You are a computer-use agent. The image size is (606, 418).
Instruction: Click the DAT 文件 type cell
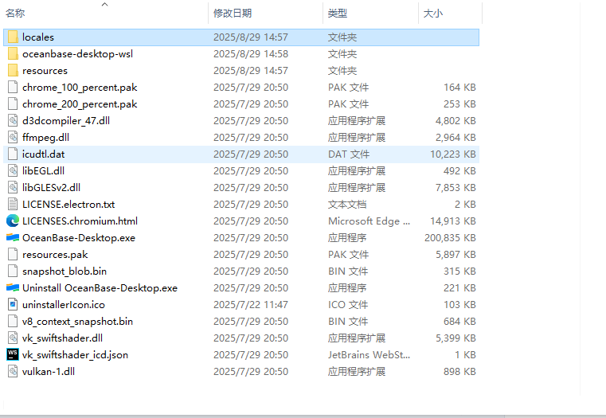(x=349, y=154)
